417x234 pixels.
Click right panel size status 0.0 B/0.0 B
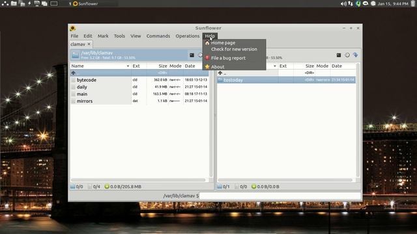(x=265, y=187)
